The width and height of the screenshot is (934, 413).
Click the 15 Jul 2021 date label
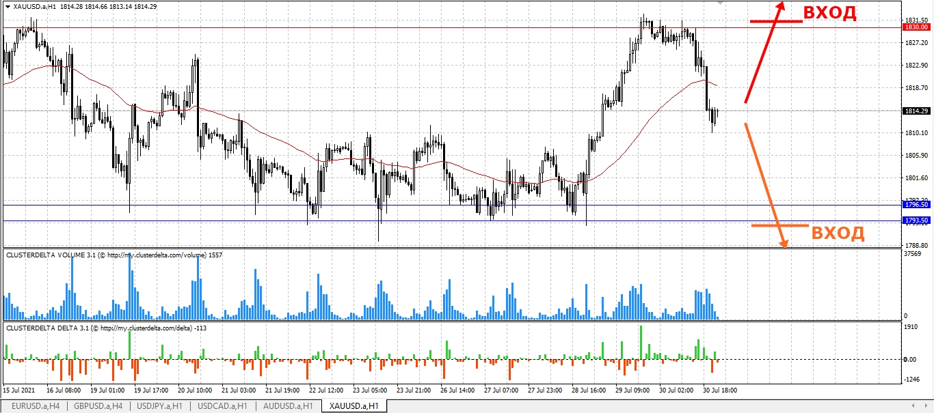coord(18,390)
